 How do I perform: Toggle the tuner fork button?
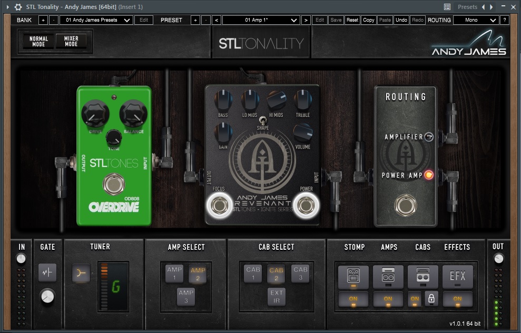[x=81, y=273]
